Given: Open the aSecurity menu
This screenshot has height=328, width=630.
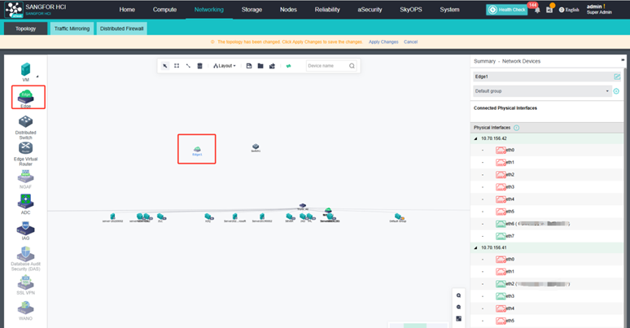Looking at the screenshot, I should pyautogui.click(x=370, y=10).
